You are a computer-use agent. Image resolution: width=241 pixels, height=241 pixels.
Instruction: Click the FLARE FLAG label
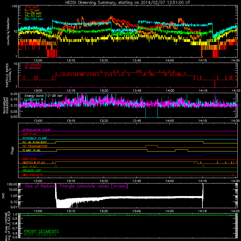(31, 150)
